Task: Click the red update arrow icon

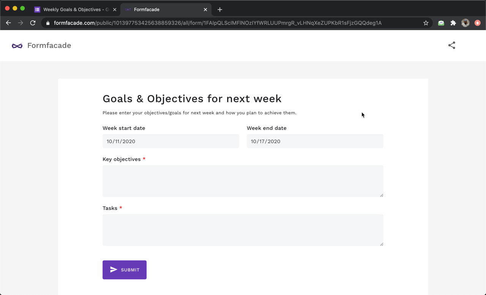Action: [477, 23]
